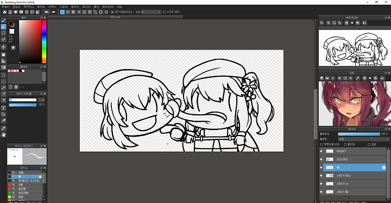Screen dimensions: 391x203
Task: Hide the currently selected blue layer
Action: [321, 168]
